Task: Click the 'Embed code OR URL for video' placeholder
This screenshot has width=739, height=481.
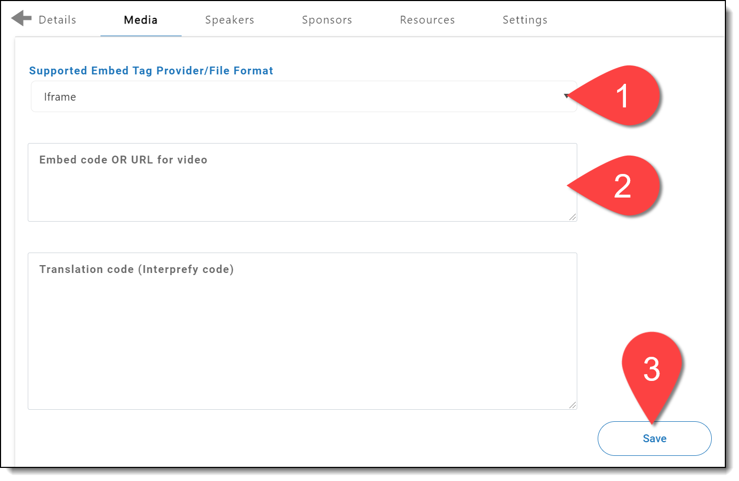Action: pyautogui.click(x=123, y=160)
